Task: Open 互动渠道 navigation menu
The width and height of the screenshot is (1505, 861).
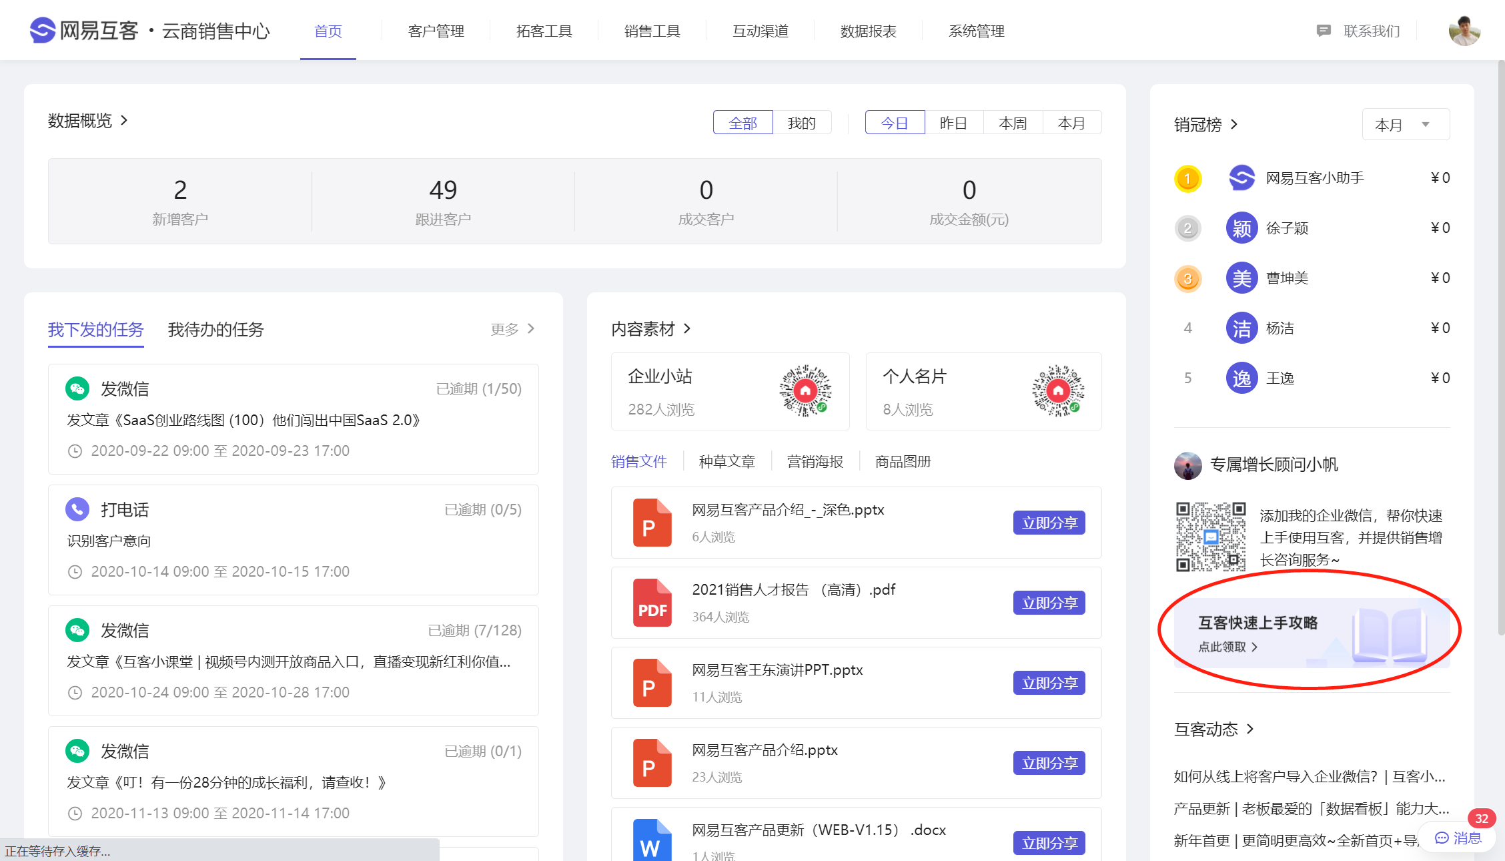Action: tap(760, 31)
